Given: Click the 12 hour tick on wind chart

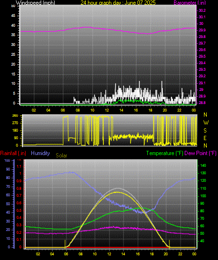Looking at the screenshot, I should pyautogui.click(x=107, y=110).
